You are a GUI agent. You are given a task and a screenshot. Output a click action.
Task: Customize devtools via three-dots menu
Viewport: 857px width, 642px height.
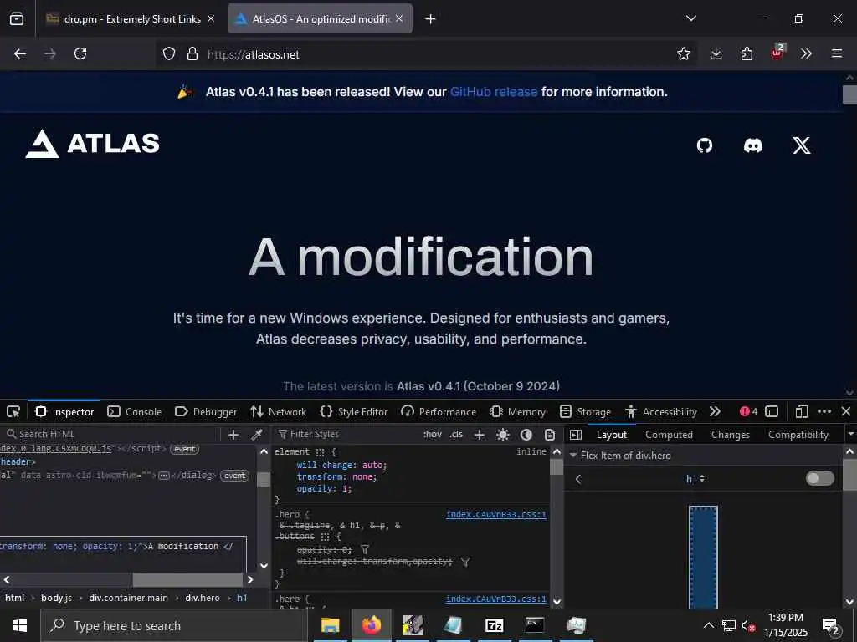point(824,411)
